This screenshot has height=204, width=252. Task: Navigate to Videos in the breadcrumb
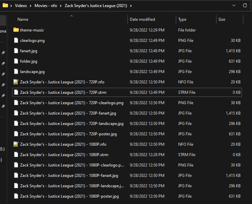tap(21, 6)
